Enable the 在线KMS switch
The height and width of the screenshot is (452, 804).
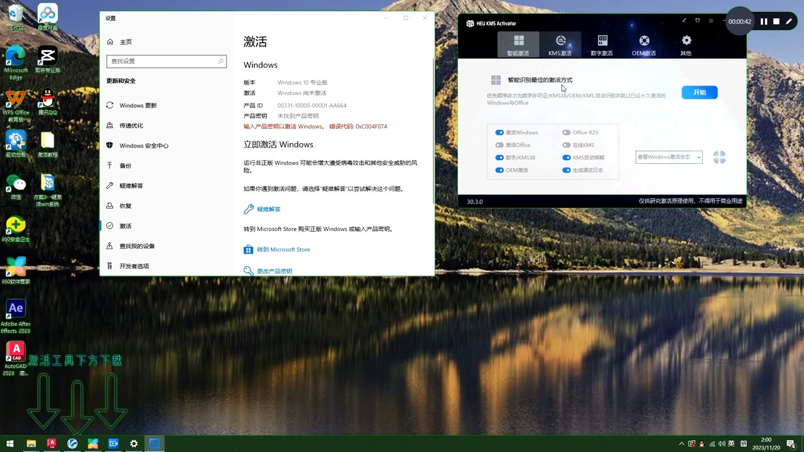point(567,145)
